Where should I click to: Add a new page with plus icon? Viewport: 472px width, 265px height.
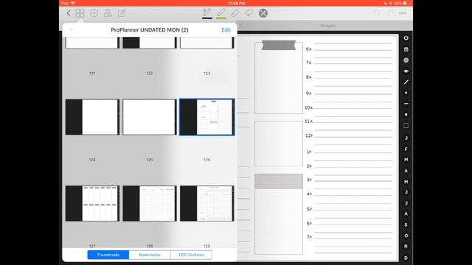(x=94, y=13)
